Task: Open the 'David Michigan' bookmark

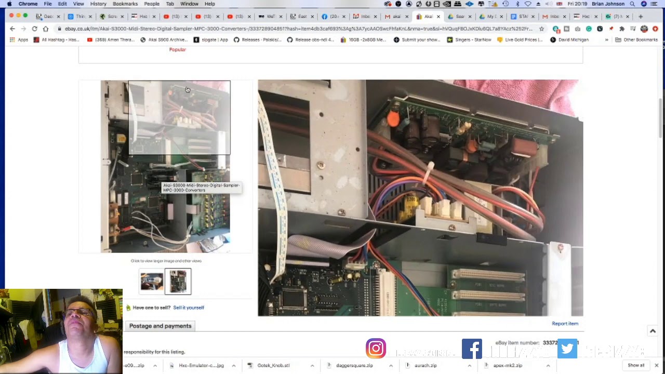Action: pos(569,39)
